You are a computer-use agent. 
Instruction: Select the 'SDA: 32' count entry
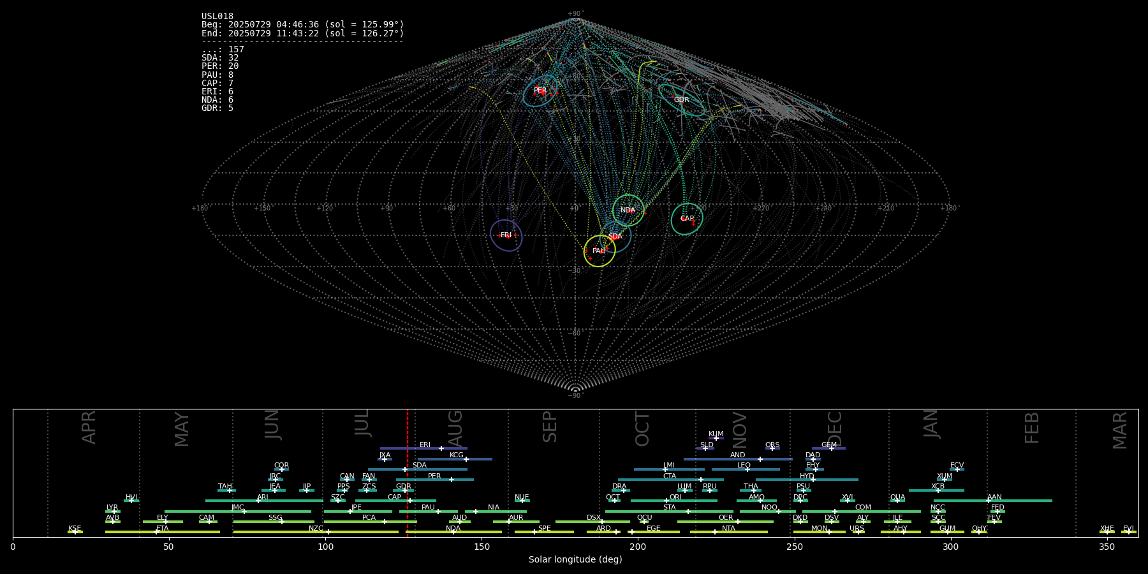[x=220, y=58]
